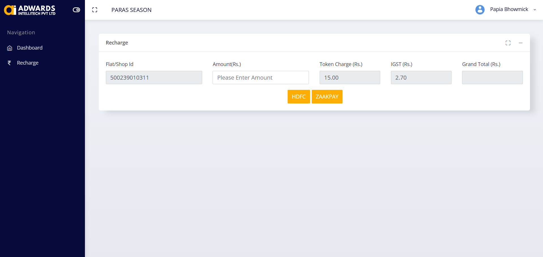Toggle the sidebar collapse switch
Screen dimensions: 543x257
coord(76,10)
